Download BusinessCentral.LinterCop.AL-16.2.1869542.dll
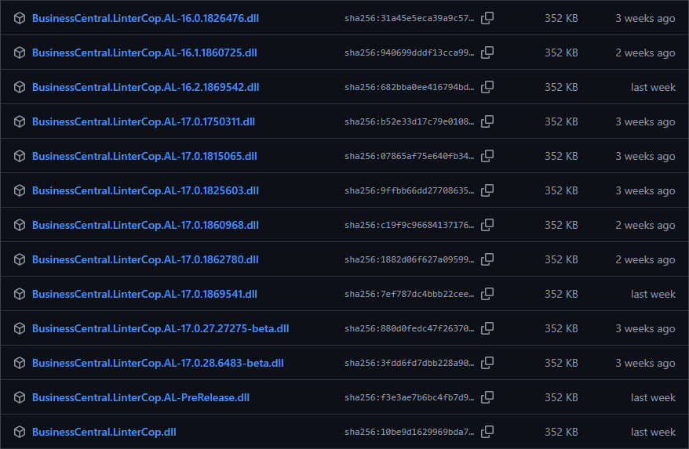 [145, 87]
